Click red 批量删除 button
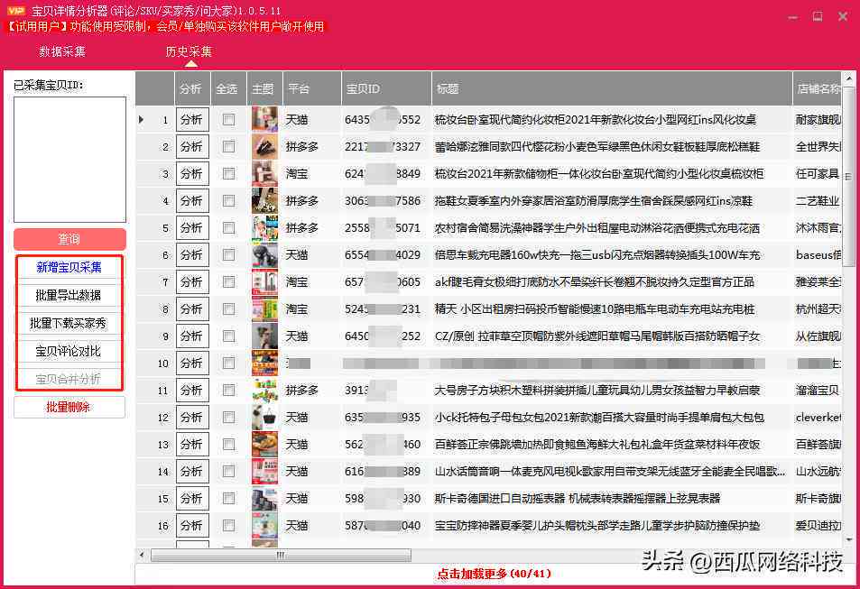This screenshot has width=860, height=589. tap(69, 407)
